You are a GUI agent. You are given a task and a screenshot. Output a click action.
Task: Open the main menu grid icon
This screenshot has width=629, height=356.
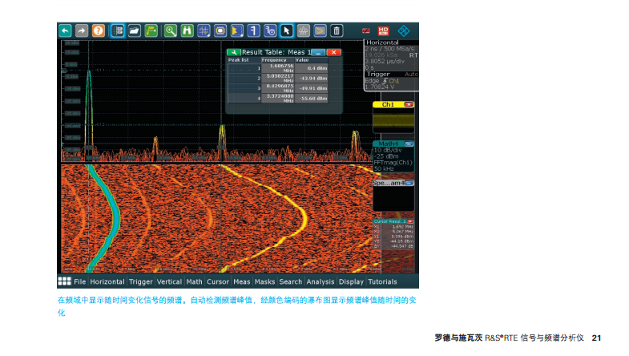pos(64,281)
